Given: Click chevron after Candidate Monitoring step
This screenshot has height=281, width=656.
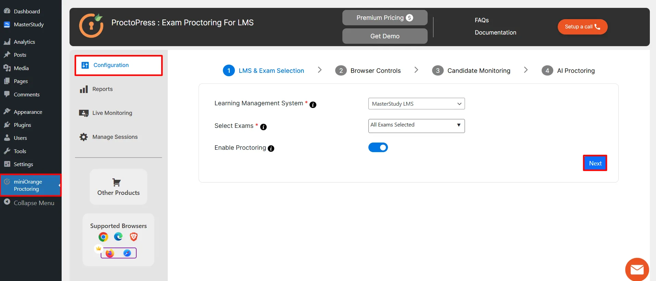Looking at the screenshot, I should tap(526, 70).
